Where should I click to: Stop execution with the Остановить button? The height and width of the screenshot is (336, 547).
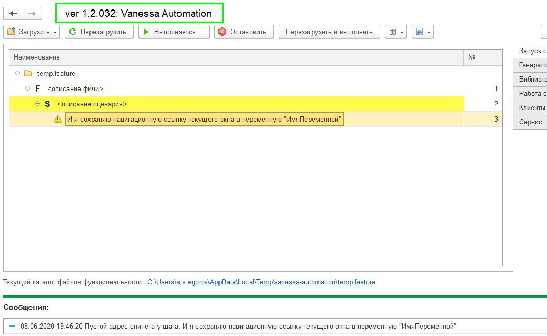[244, 32]
